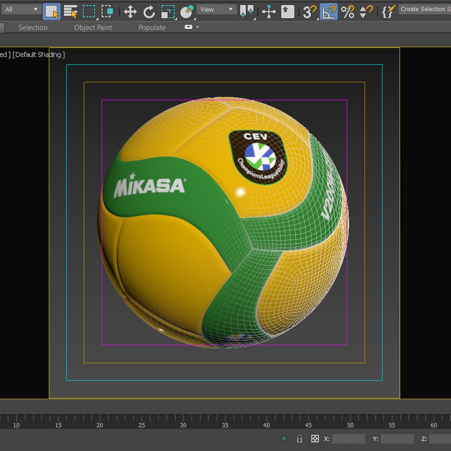Select the volleyball at the MIKASA logo

[149, 186]
